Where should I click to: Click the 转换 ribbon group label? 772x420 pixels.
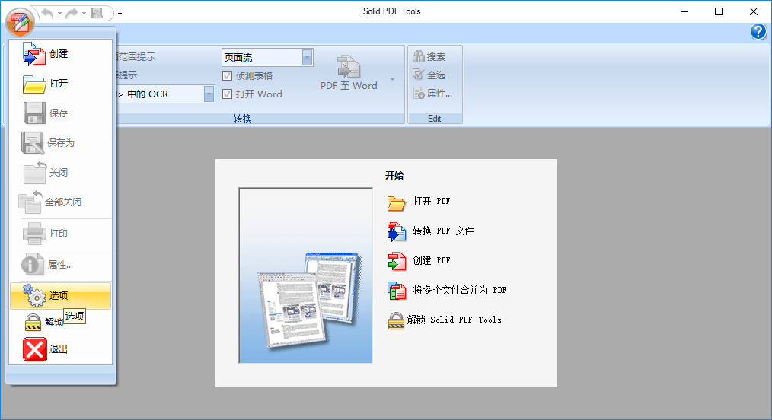click(242, 119)
